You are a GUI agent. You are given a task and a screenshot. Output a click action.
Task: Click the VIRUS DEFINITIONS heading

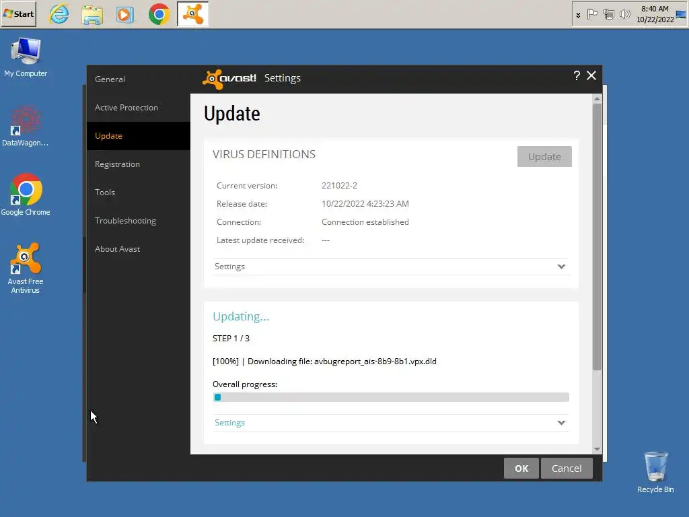(x=264, y=154)
